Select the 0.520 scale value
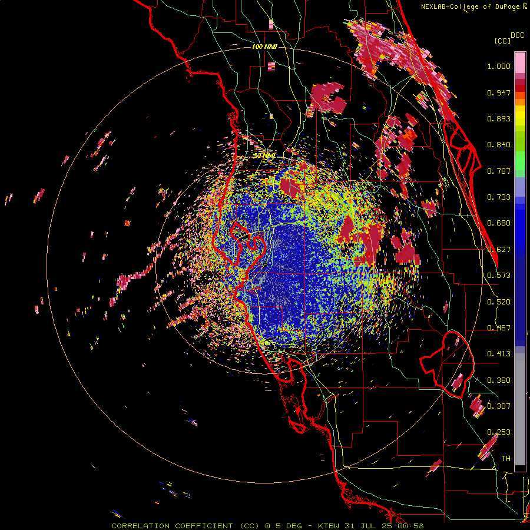Image resolution: width=530 pixels, height=530 pixels. (499, 302)
